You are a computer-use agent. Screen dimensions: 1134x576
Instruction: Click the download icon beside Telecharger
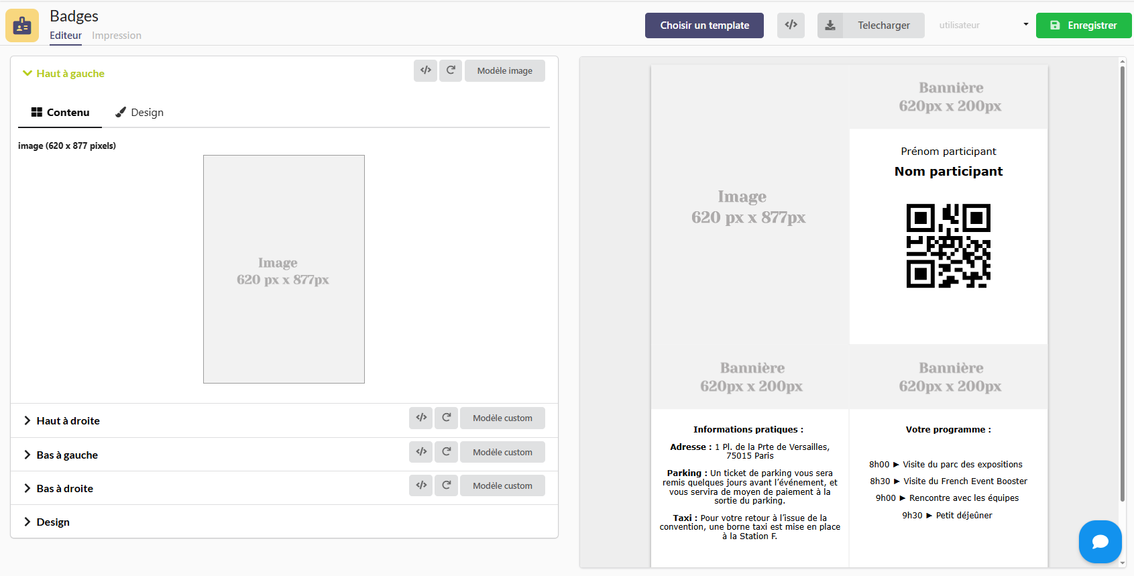pyautogui.click(x=830, y=25)
